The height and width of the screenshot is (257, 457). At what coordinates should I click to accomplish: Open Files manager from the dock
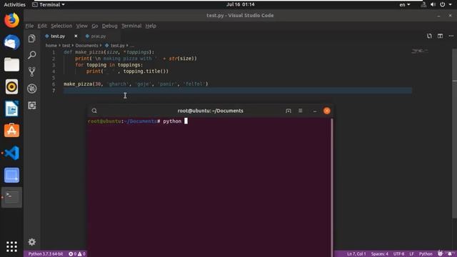click(x=11, y=64)
